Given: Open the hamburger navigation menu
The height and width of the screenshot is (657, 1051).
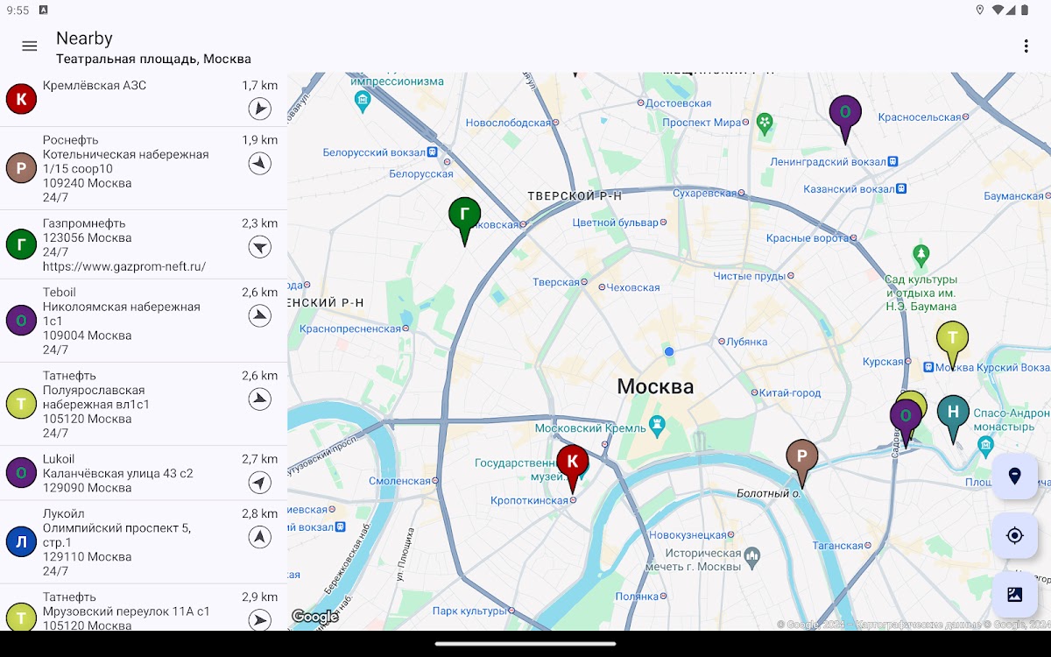Looking at the screenshot, I should pos(30,46).
